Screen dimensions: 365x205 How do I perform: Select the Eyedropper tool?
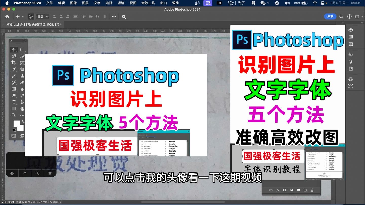pyautogui.click(x=14, y=69)
